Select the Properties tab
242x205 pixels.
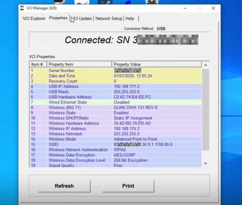58,18
